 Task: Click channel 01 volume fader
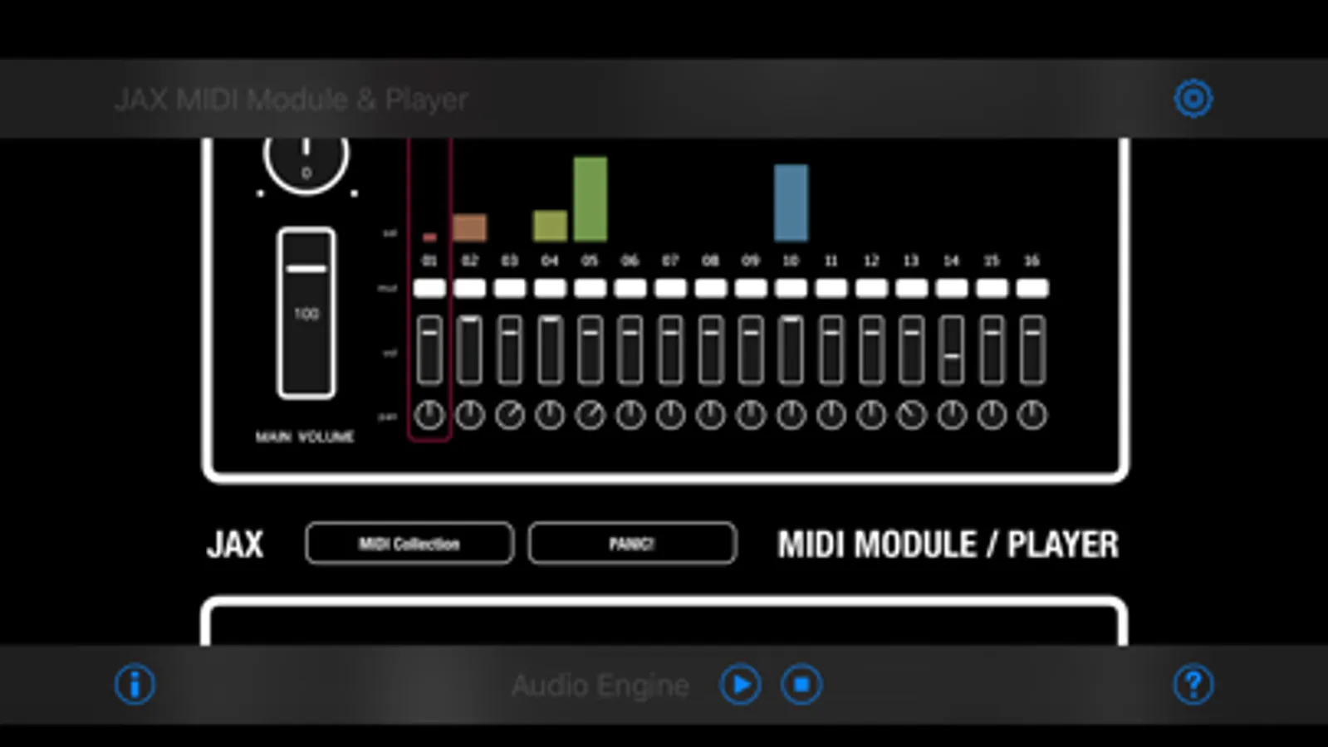coord(429,350)
